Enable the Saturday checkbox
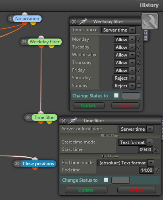 [139, 78]
